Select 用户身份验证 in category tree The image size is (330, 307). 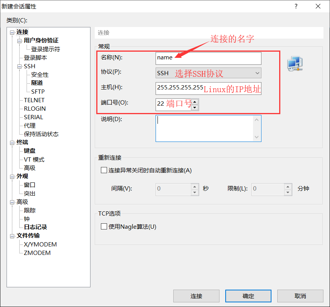41,40
